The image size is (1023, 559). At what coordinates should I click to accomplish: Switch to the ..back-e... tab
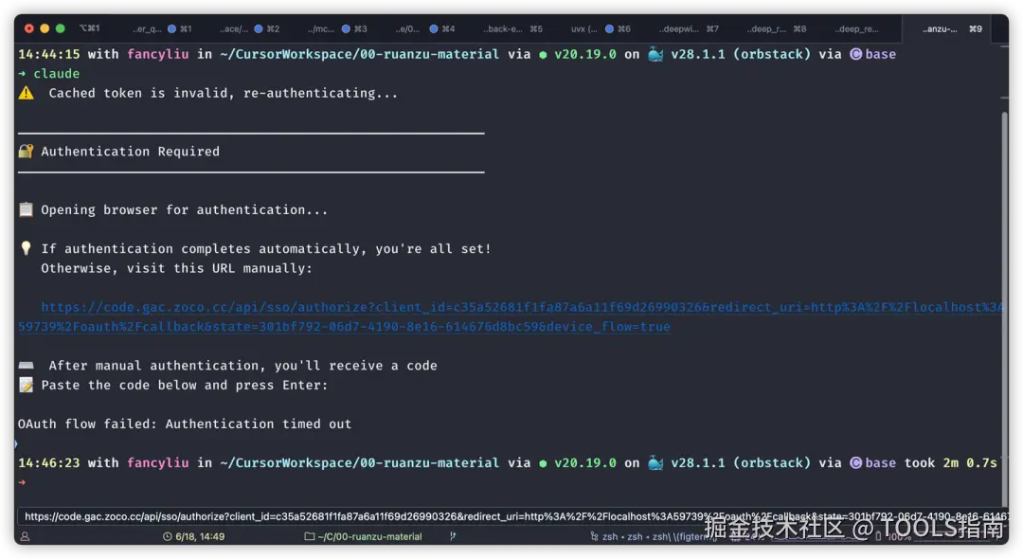[x=512, y=28]
